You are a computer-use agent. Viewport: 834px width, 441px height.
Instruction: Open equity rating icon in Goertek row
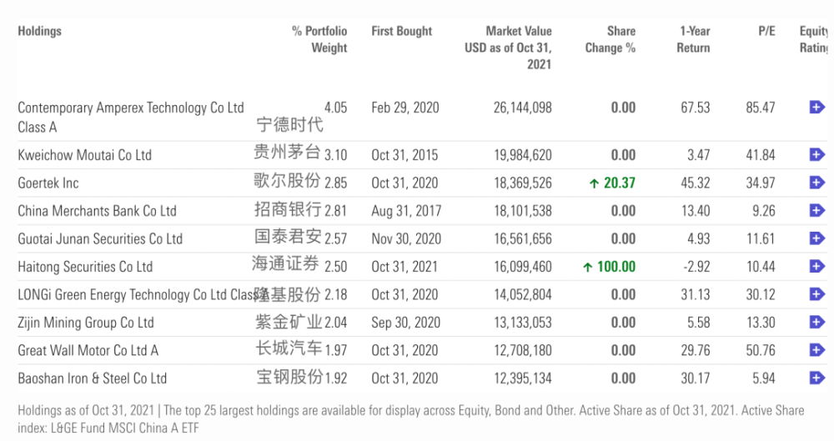pos(816,183)
